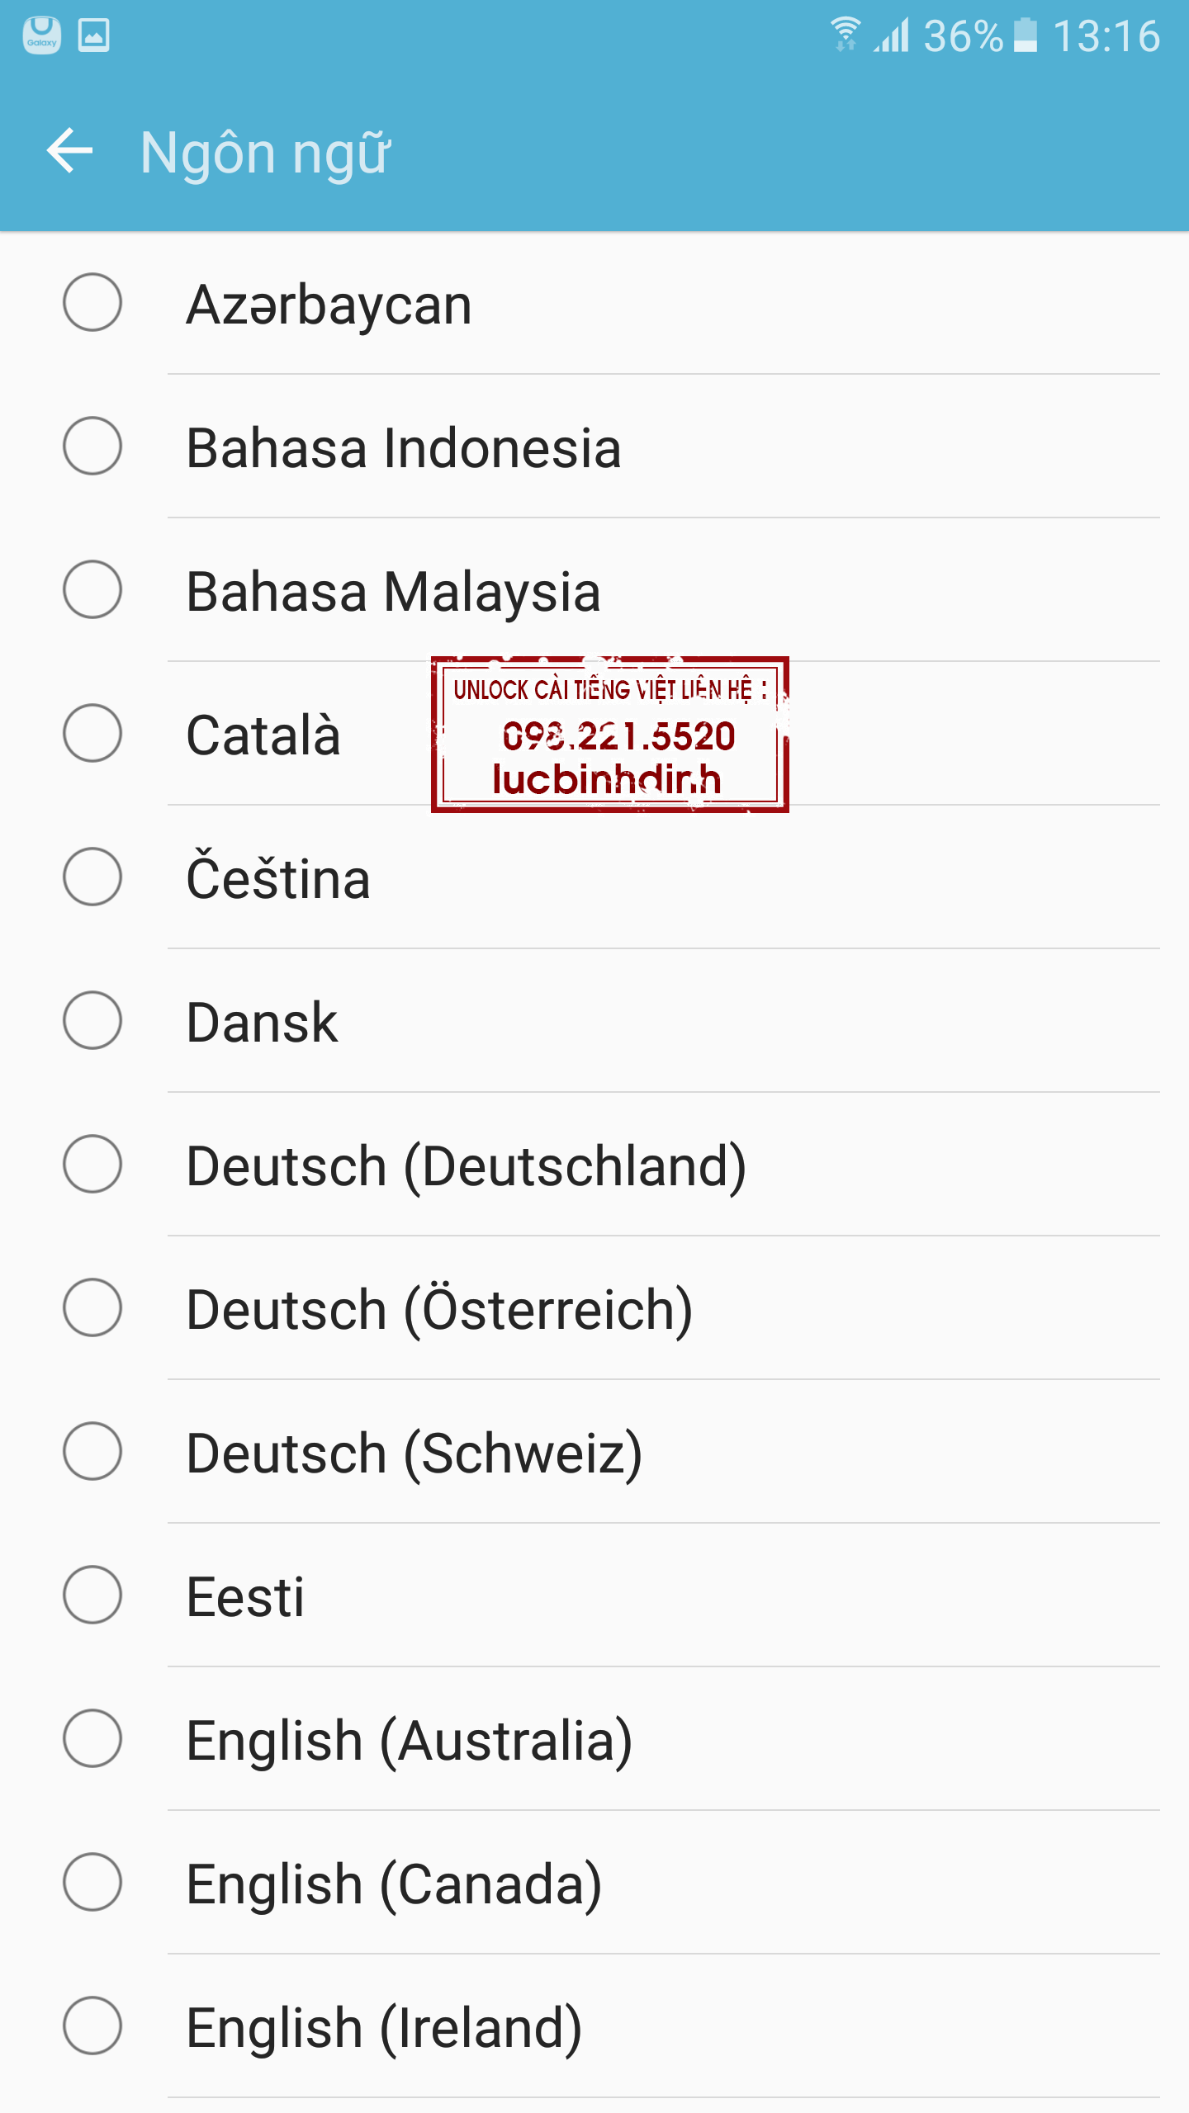Select the Bahasa Indonesia radio button

92,446
